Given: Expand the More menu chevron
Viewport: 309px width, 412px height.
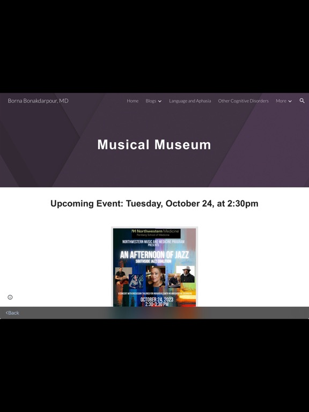Looking at the screenshot, I should tap(290, 101).
